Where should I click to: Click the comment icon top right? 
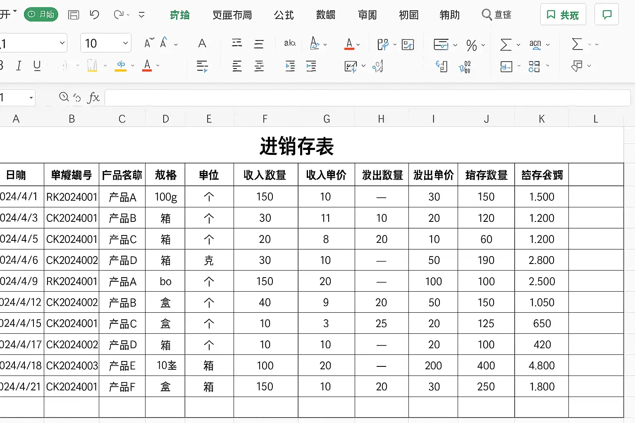606,14
